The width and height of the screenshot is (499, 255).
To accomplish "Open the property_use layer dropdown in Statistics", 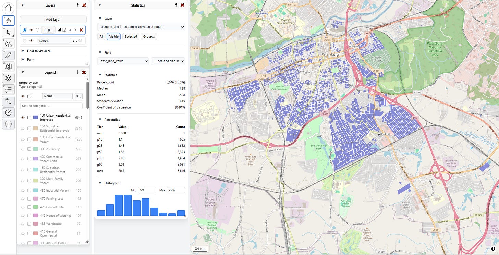I will point(141,27).
